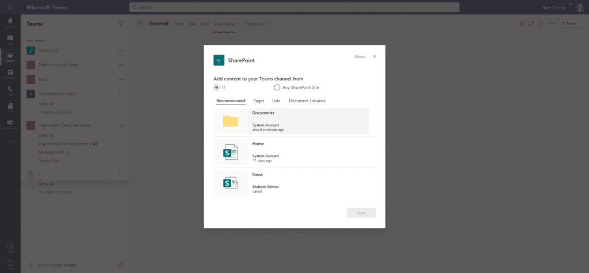This screenshot has height=273, width=589.
Task: Select the Any SharePoint Site radio button
Action: tap(277, 87)
